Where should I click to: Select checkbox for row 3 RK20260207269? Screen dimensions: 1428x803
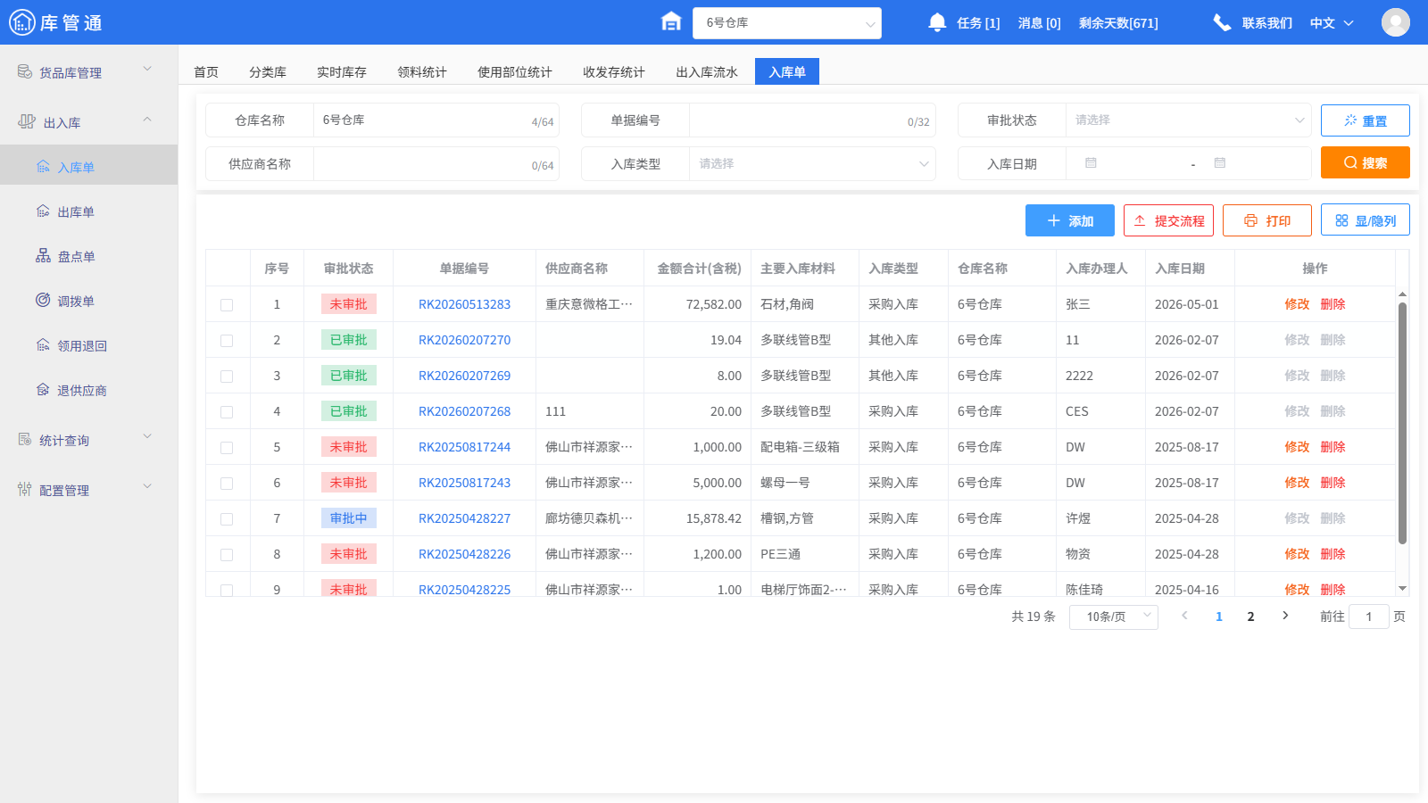click(227, 377)
